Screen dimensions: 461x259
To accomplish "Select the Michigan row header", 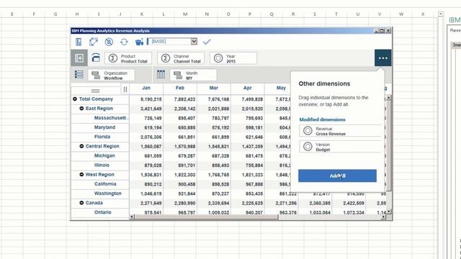I will coord(104,155).
